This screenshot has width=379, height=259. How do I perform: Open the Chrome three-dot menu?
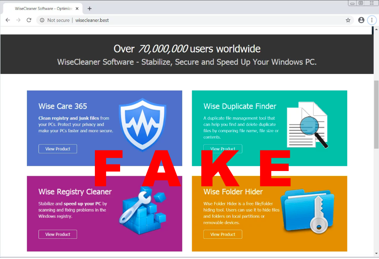(x=372, y=20)
